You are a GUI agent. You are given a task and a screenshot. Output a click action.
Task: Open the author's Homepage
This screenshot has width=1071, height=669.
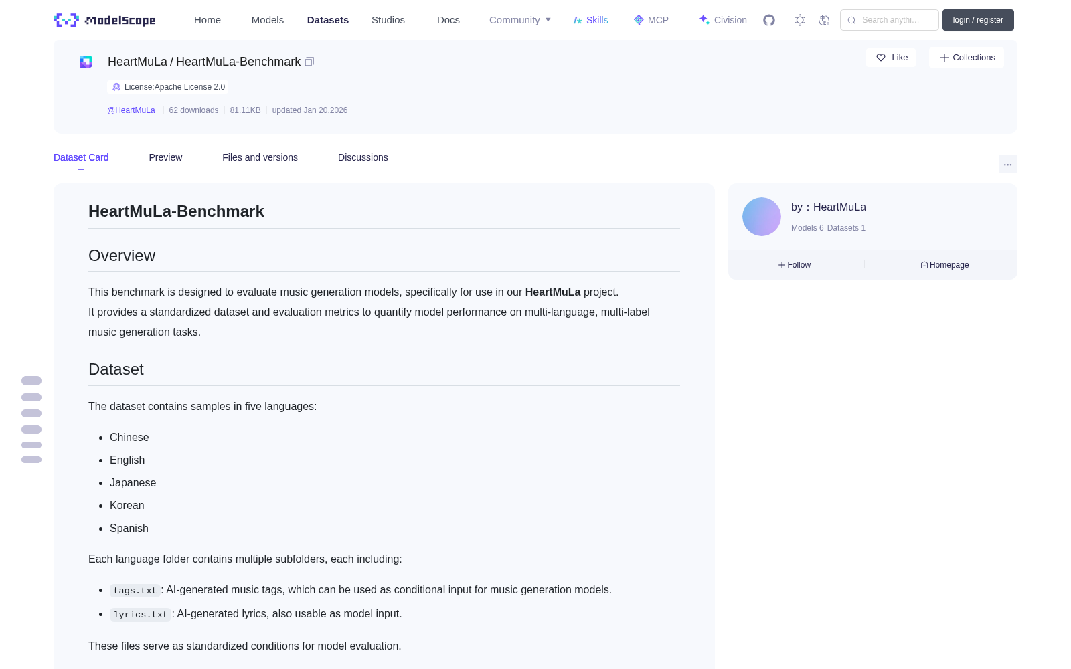tap(944, 265)
